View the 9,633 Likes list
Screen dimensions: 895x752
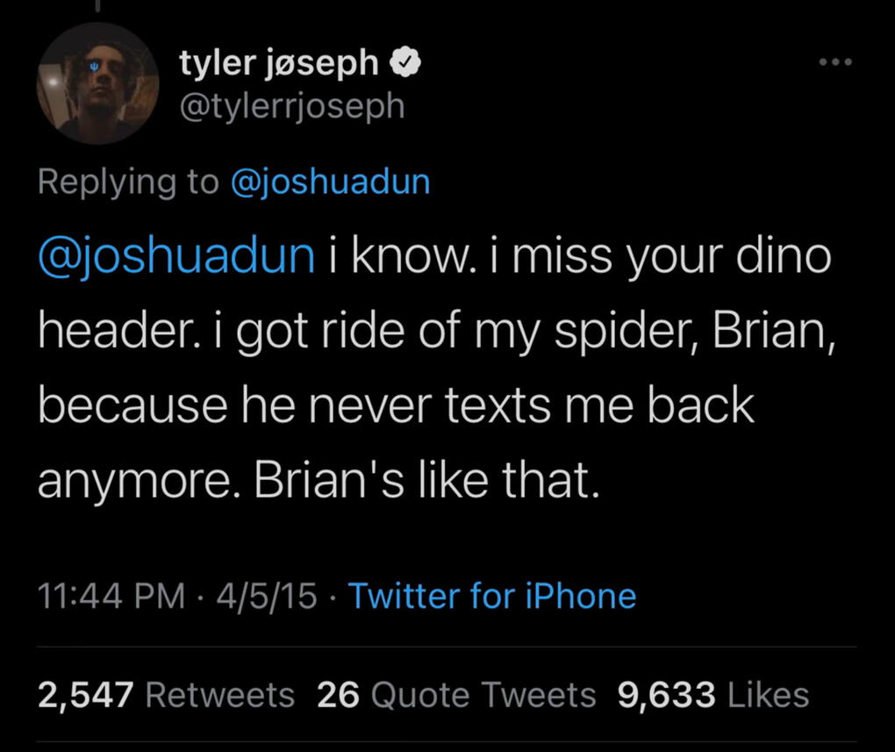[x=712, y=696]
